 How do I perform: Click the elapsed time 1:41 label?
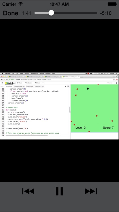[27, 13]
